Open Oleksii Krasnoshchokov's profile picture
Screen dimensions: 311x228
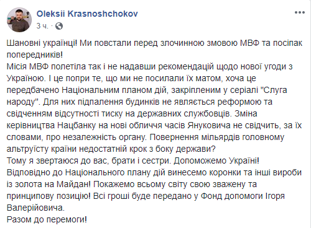click(x=19, y=20)
